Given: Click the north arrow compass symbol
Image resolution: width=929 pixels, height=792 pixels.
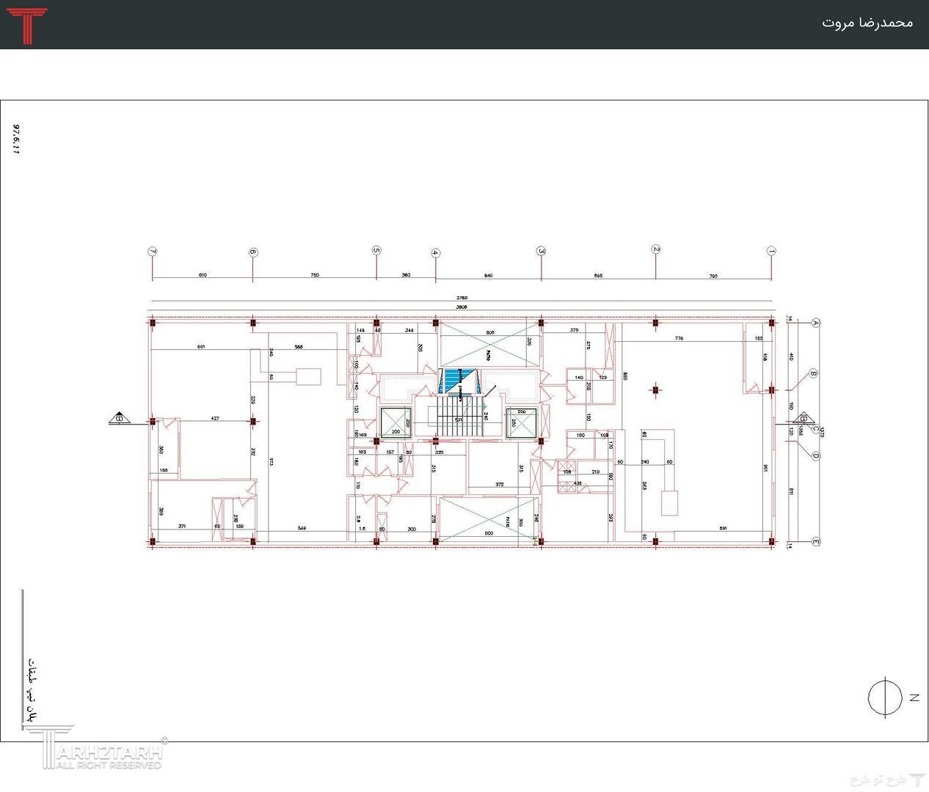Looking at the screenshot, I should pyautogui.click(x=885, y=697).
